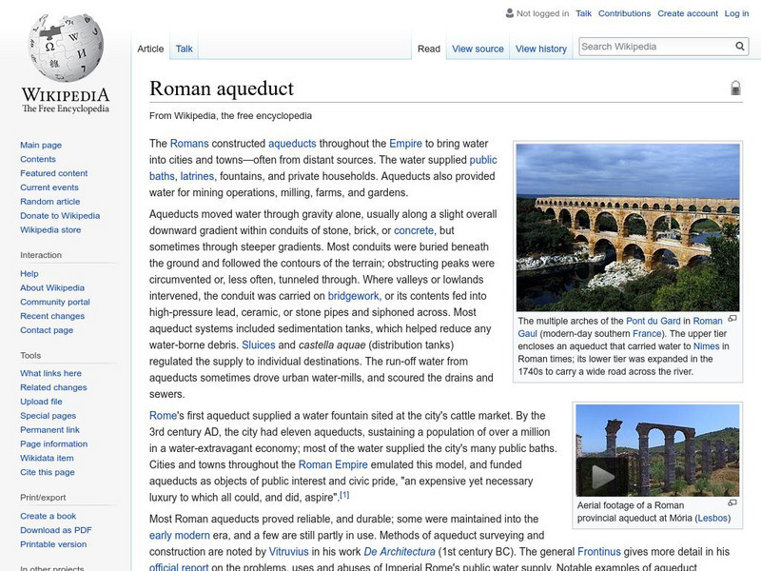Click Donate to Wikipedia
The height and width of the screenshot is (571, 761).
60,216
